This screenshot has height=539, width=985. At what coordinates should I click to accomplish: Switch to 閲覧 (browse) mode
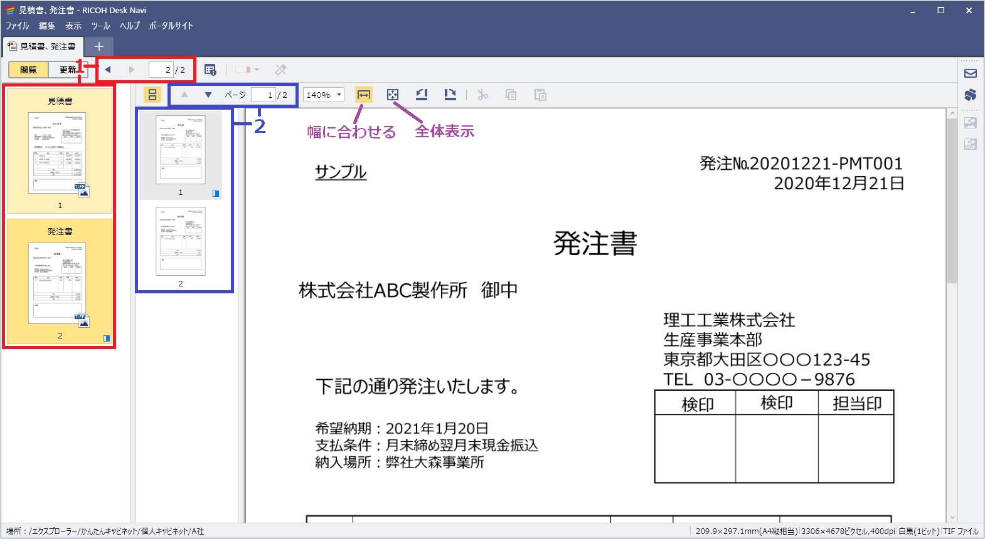(28, 70)
